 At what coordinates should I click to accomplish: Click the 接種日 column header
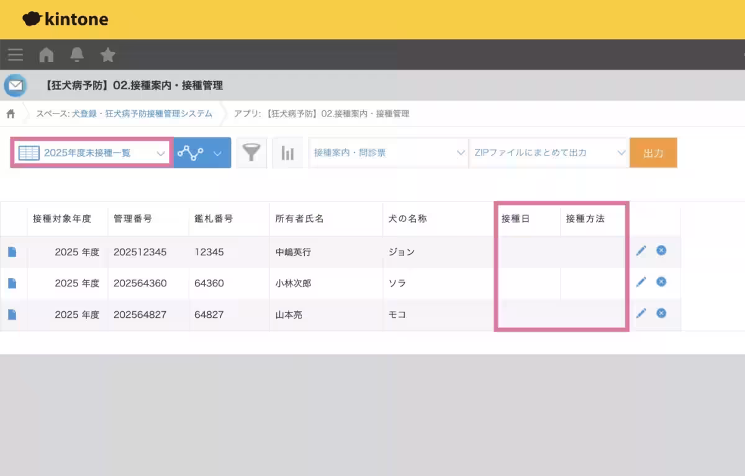tap(515, 219)
